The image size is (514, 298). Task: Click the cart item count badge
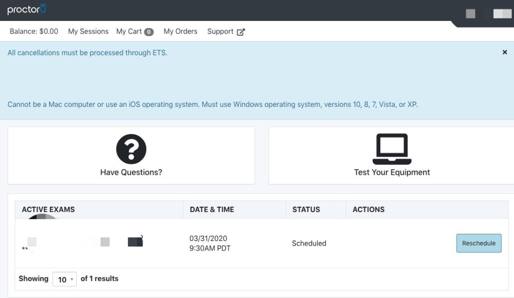tap(149, 32)
